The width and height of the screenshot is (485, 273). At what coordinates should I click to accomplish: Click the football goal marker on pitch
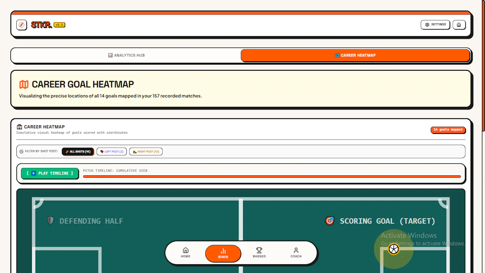pyautogui.click(x=394, y=249)
